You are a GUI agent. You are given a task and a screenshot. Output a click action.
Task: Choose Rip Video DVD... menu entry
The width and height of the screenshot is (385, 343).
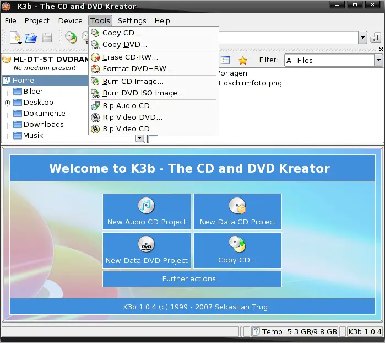(x=154, y=117)
